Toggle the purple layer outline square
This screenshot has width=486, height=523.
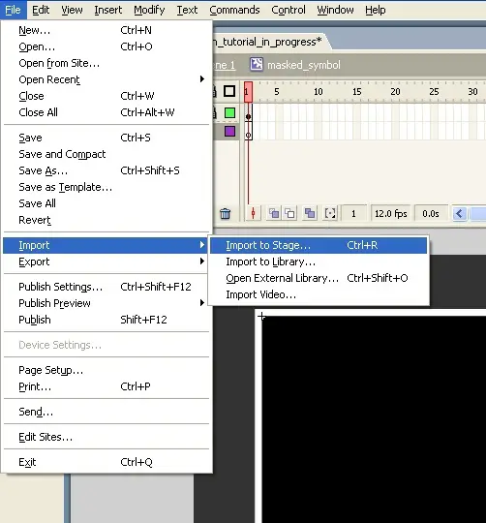(229, 131)
